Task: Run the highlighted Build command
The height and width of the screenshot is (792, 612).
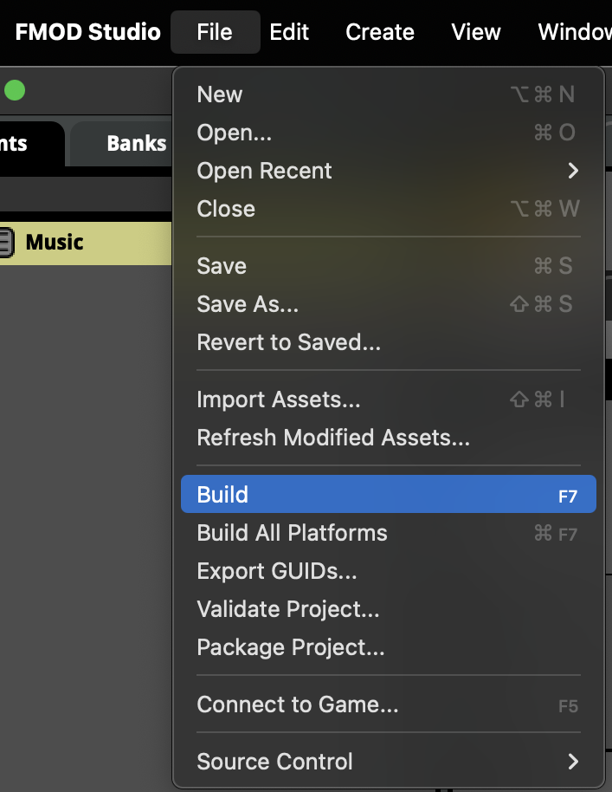Action: coord(222,495)
